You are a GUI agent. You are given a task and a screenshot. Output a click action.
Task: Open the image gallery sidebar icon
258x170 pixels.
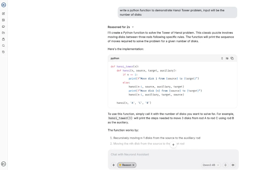tap(4, 20)
